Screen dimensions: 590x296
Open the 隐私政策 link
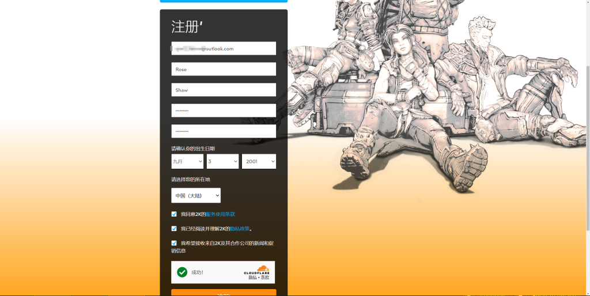(240, 229)
